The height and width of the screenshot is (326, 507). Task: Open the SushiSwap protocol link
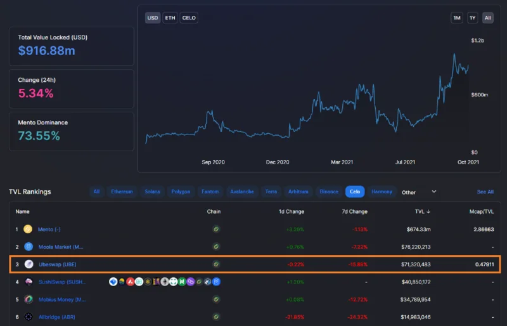[x=62, y=282]
